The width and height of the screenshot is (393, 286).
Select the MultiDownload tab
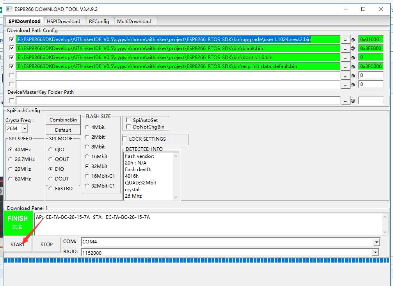134,21
